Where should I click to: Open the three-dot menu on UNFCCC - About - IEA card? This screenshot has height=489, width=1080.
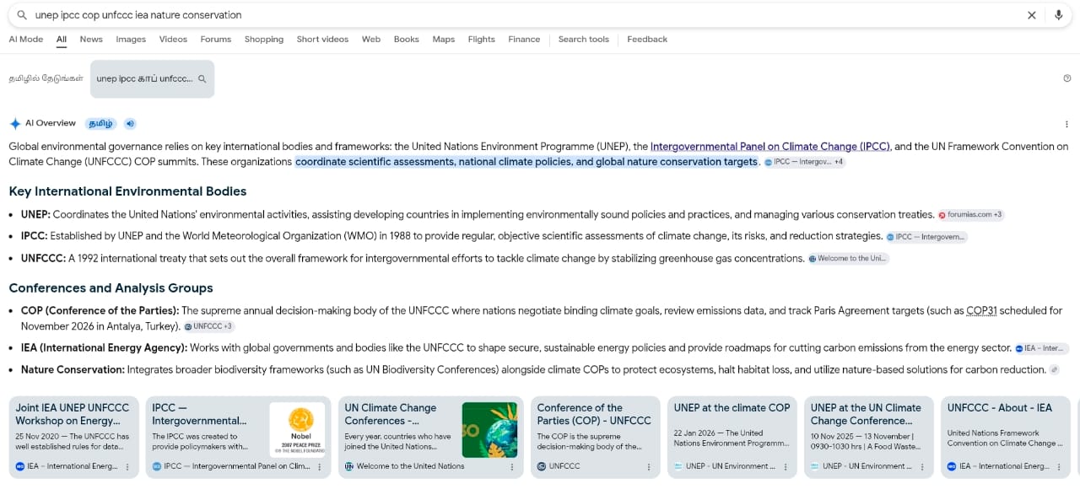click(1058, 466)
